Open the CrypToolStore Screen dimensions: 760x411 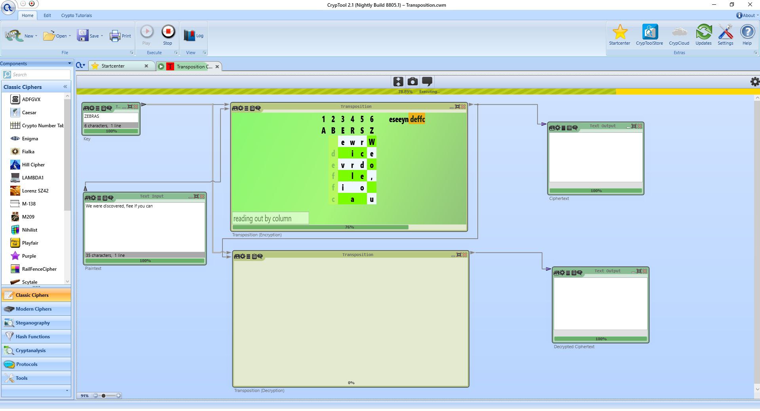[x=649, y=35]
